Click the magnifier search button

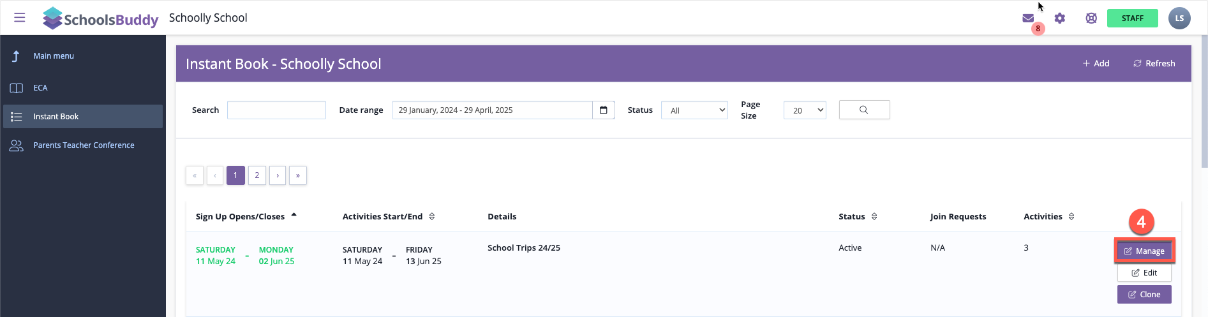tap(863, 110)
